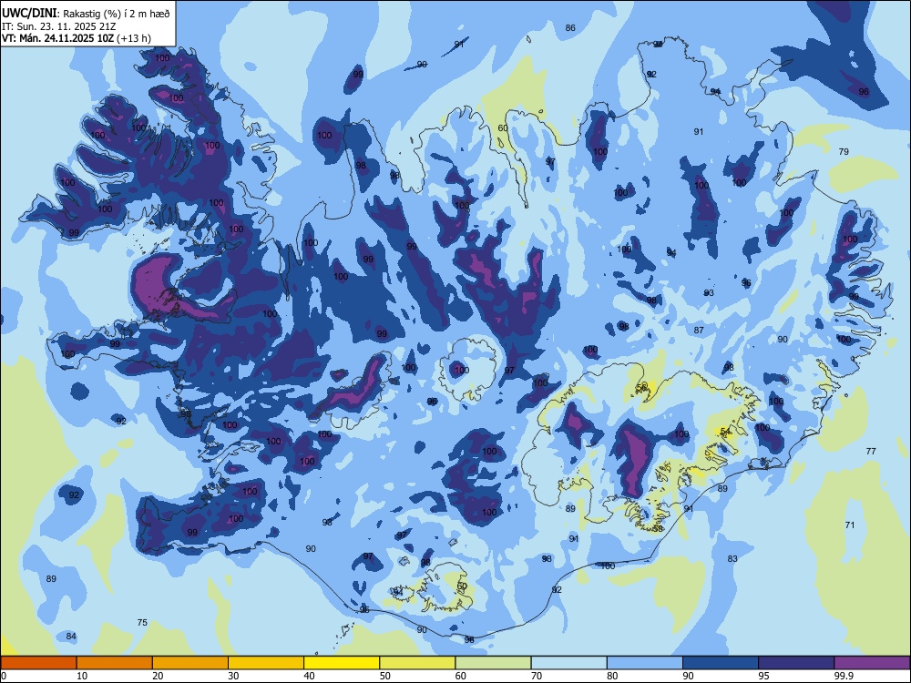This screenshot has height=683, width=911.
Task: Click the legend tick label '0'
Action: (4, 676)
